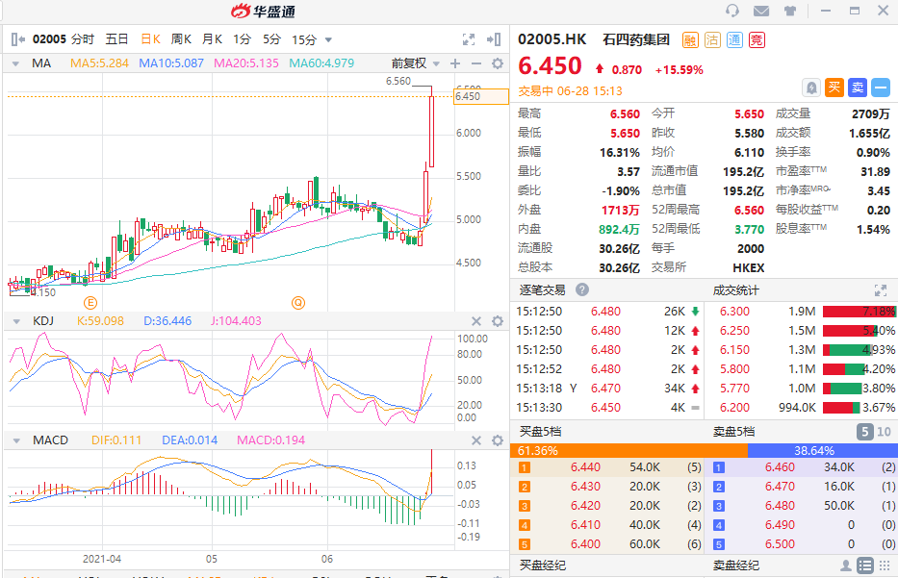Expand more timeframes after 15分
Screen dimensions: 898x578
coord(328,40)
